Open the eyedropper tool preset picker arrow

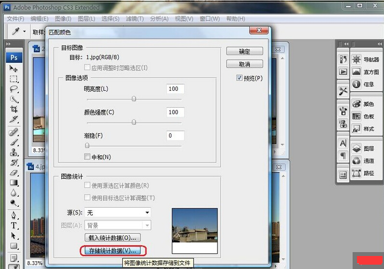pyautogui.click(x=24, y=31)
